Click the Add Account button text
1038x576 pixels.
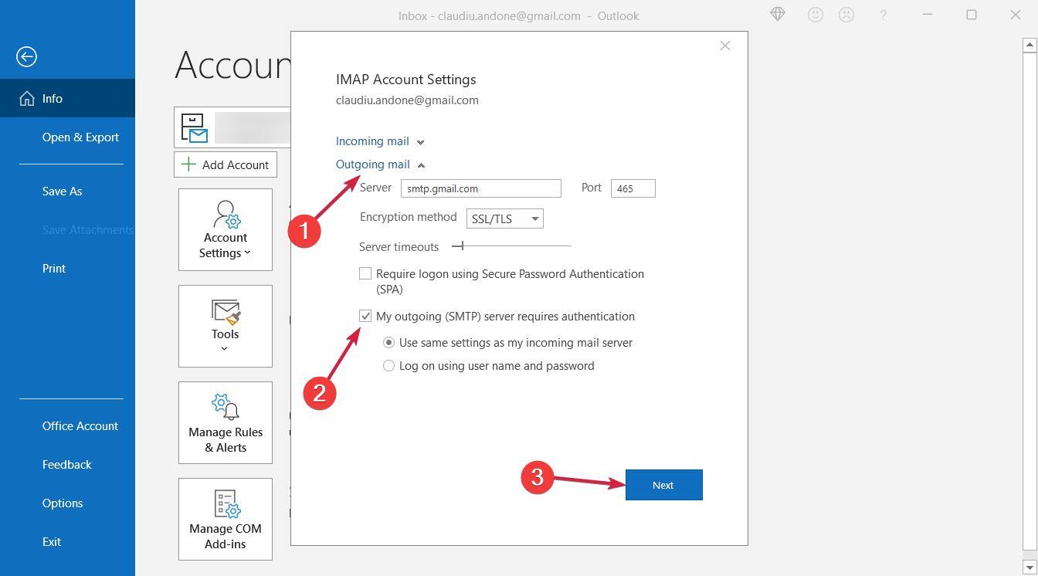click(x=236, y=164)
